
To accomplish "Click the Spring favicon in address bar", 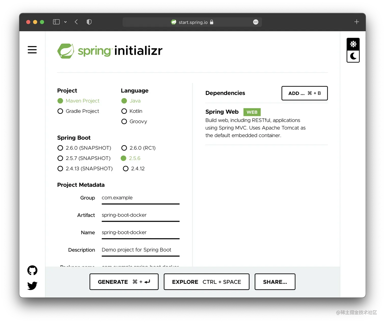I will (174, 22).
